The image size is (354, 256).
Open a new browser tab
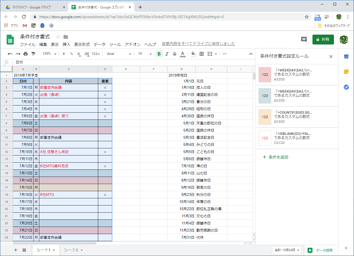(140, 7)
